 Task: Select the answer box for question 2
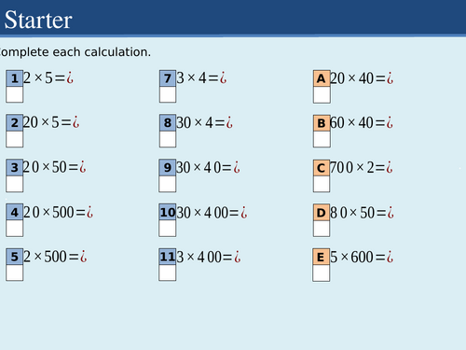click(x=15, y=139)
